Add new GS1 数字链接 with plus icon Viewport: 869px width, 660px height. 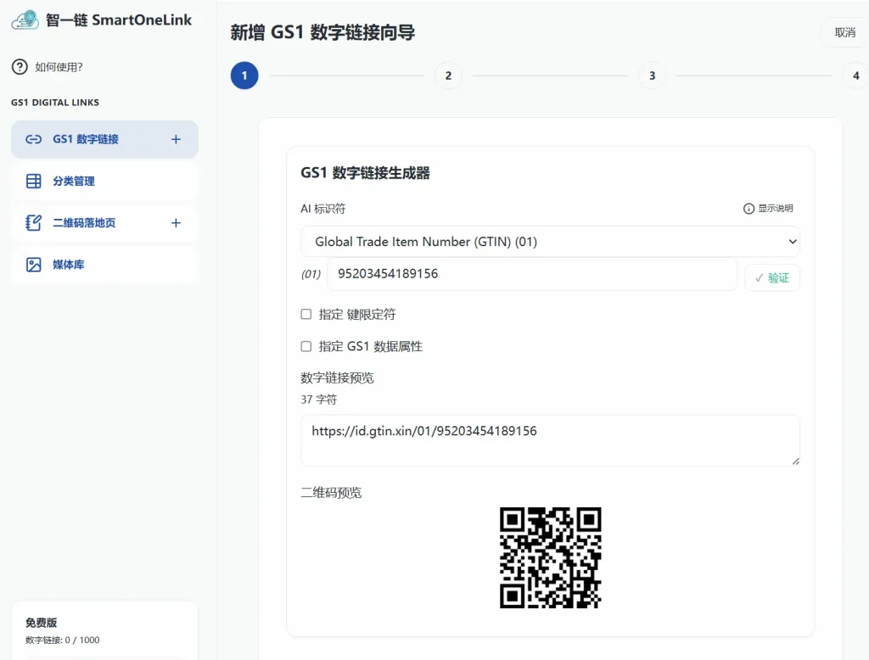click(x=176, y=139)
